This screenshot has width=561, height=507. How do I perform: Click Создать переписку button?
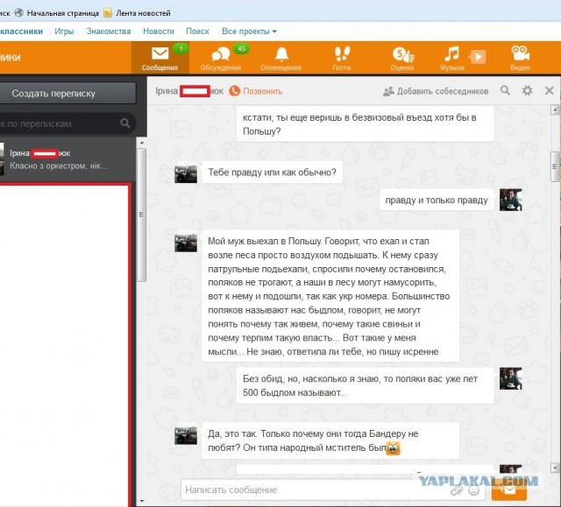click(x=67, y=93)
